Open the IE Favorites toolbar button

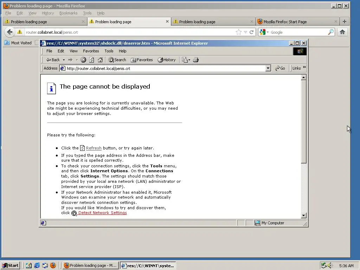[x=142, y=60]
